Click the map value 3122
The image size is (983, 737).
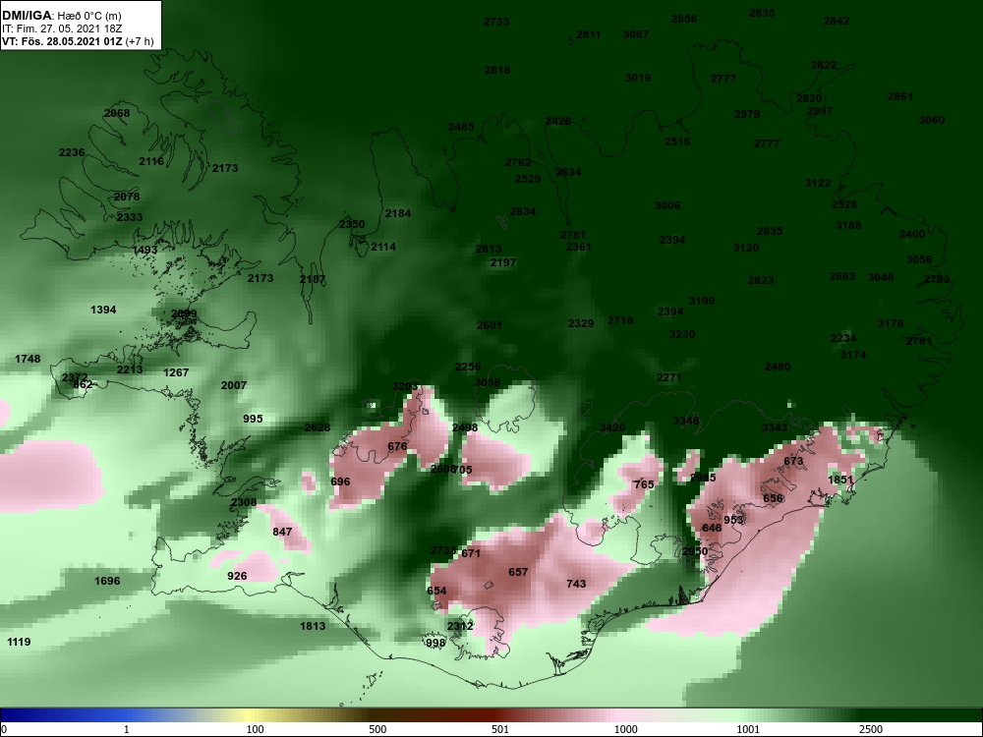(x=818, y=183)
